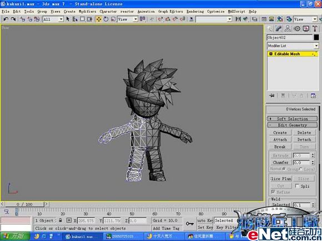Toggle Absolute/Offset transform type-in mode

(x=69, y=221)
